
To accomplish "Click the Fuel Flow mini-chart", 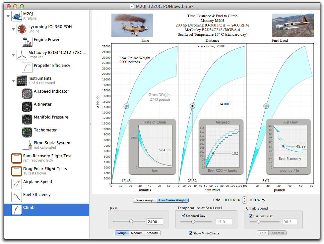I will click(289, 147).
